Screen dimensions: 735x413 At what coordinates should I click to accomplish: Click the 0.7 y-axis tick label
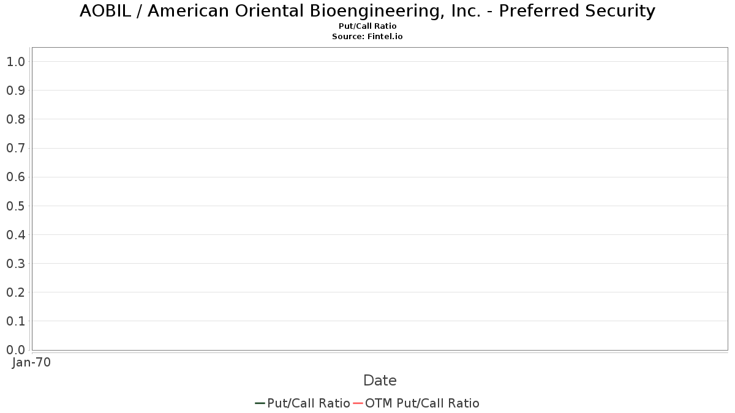[15, 148]
